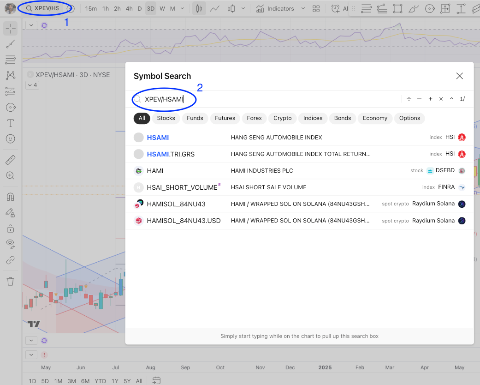This screenshot has height=385, width=480.
Task: Open symbol search from XPEV/HS toolbar button
Action: [x=42, y=8]
